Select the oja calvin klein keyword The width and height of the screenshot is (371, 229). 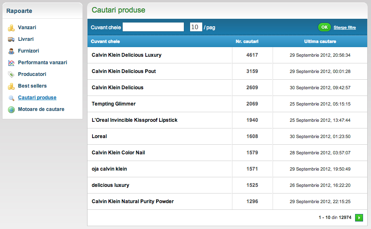tap(109, 169)
